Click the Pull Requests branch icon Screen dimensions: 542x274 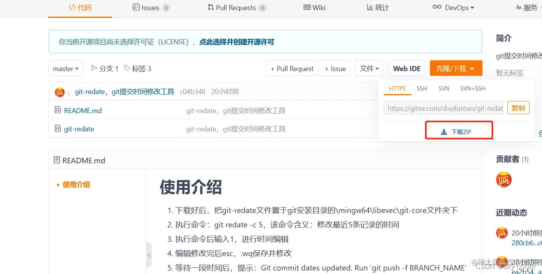[211, 7]
